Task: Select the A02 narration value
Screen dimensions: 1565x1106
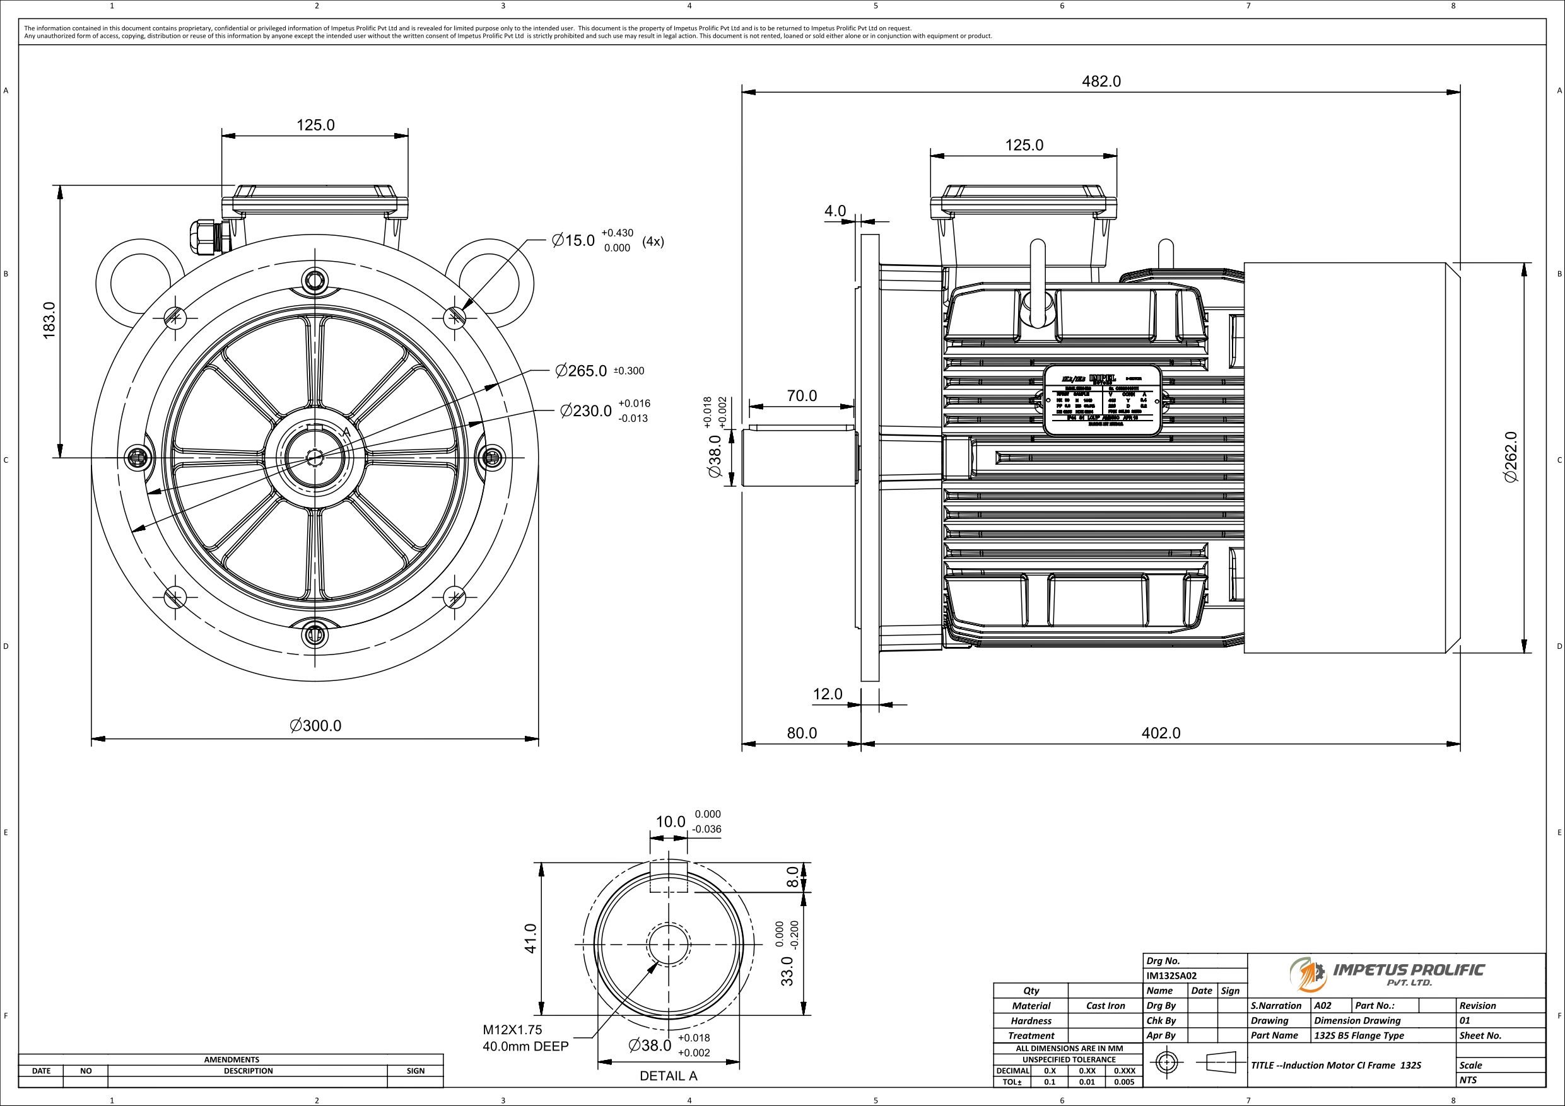Action: 1322,1006
